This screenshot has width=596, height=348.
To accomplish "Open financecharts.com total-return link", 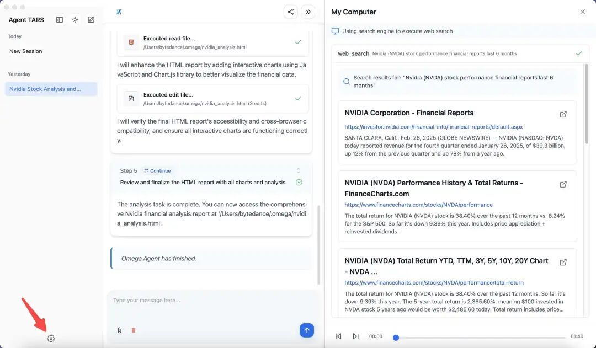I will tap(434, 282).
